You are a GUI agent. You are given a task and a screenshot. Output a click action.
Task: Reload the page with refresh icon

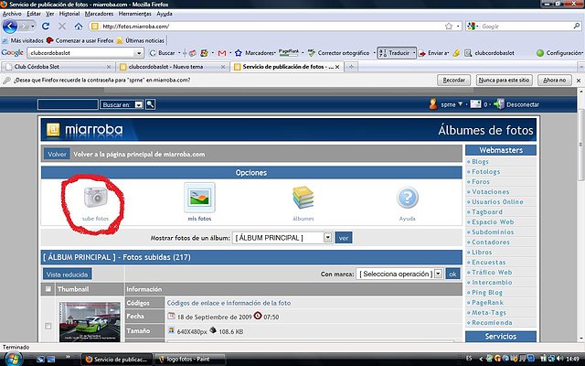click(x=46, y=27)
